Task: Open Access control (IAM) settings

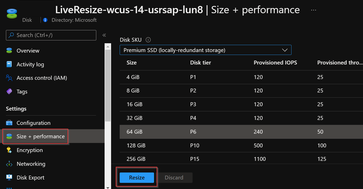Action: 9,78
